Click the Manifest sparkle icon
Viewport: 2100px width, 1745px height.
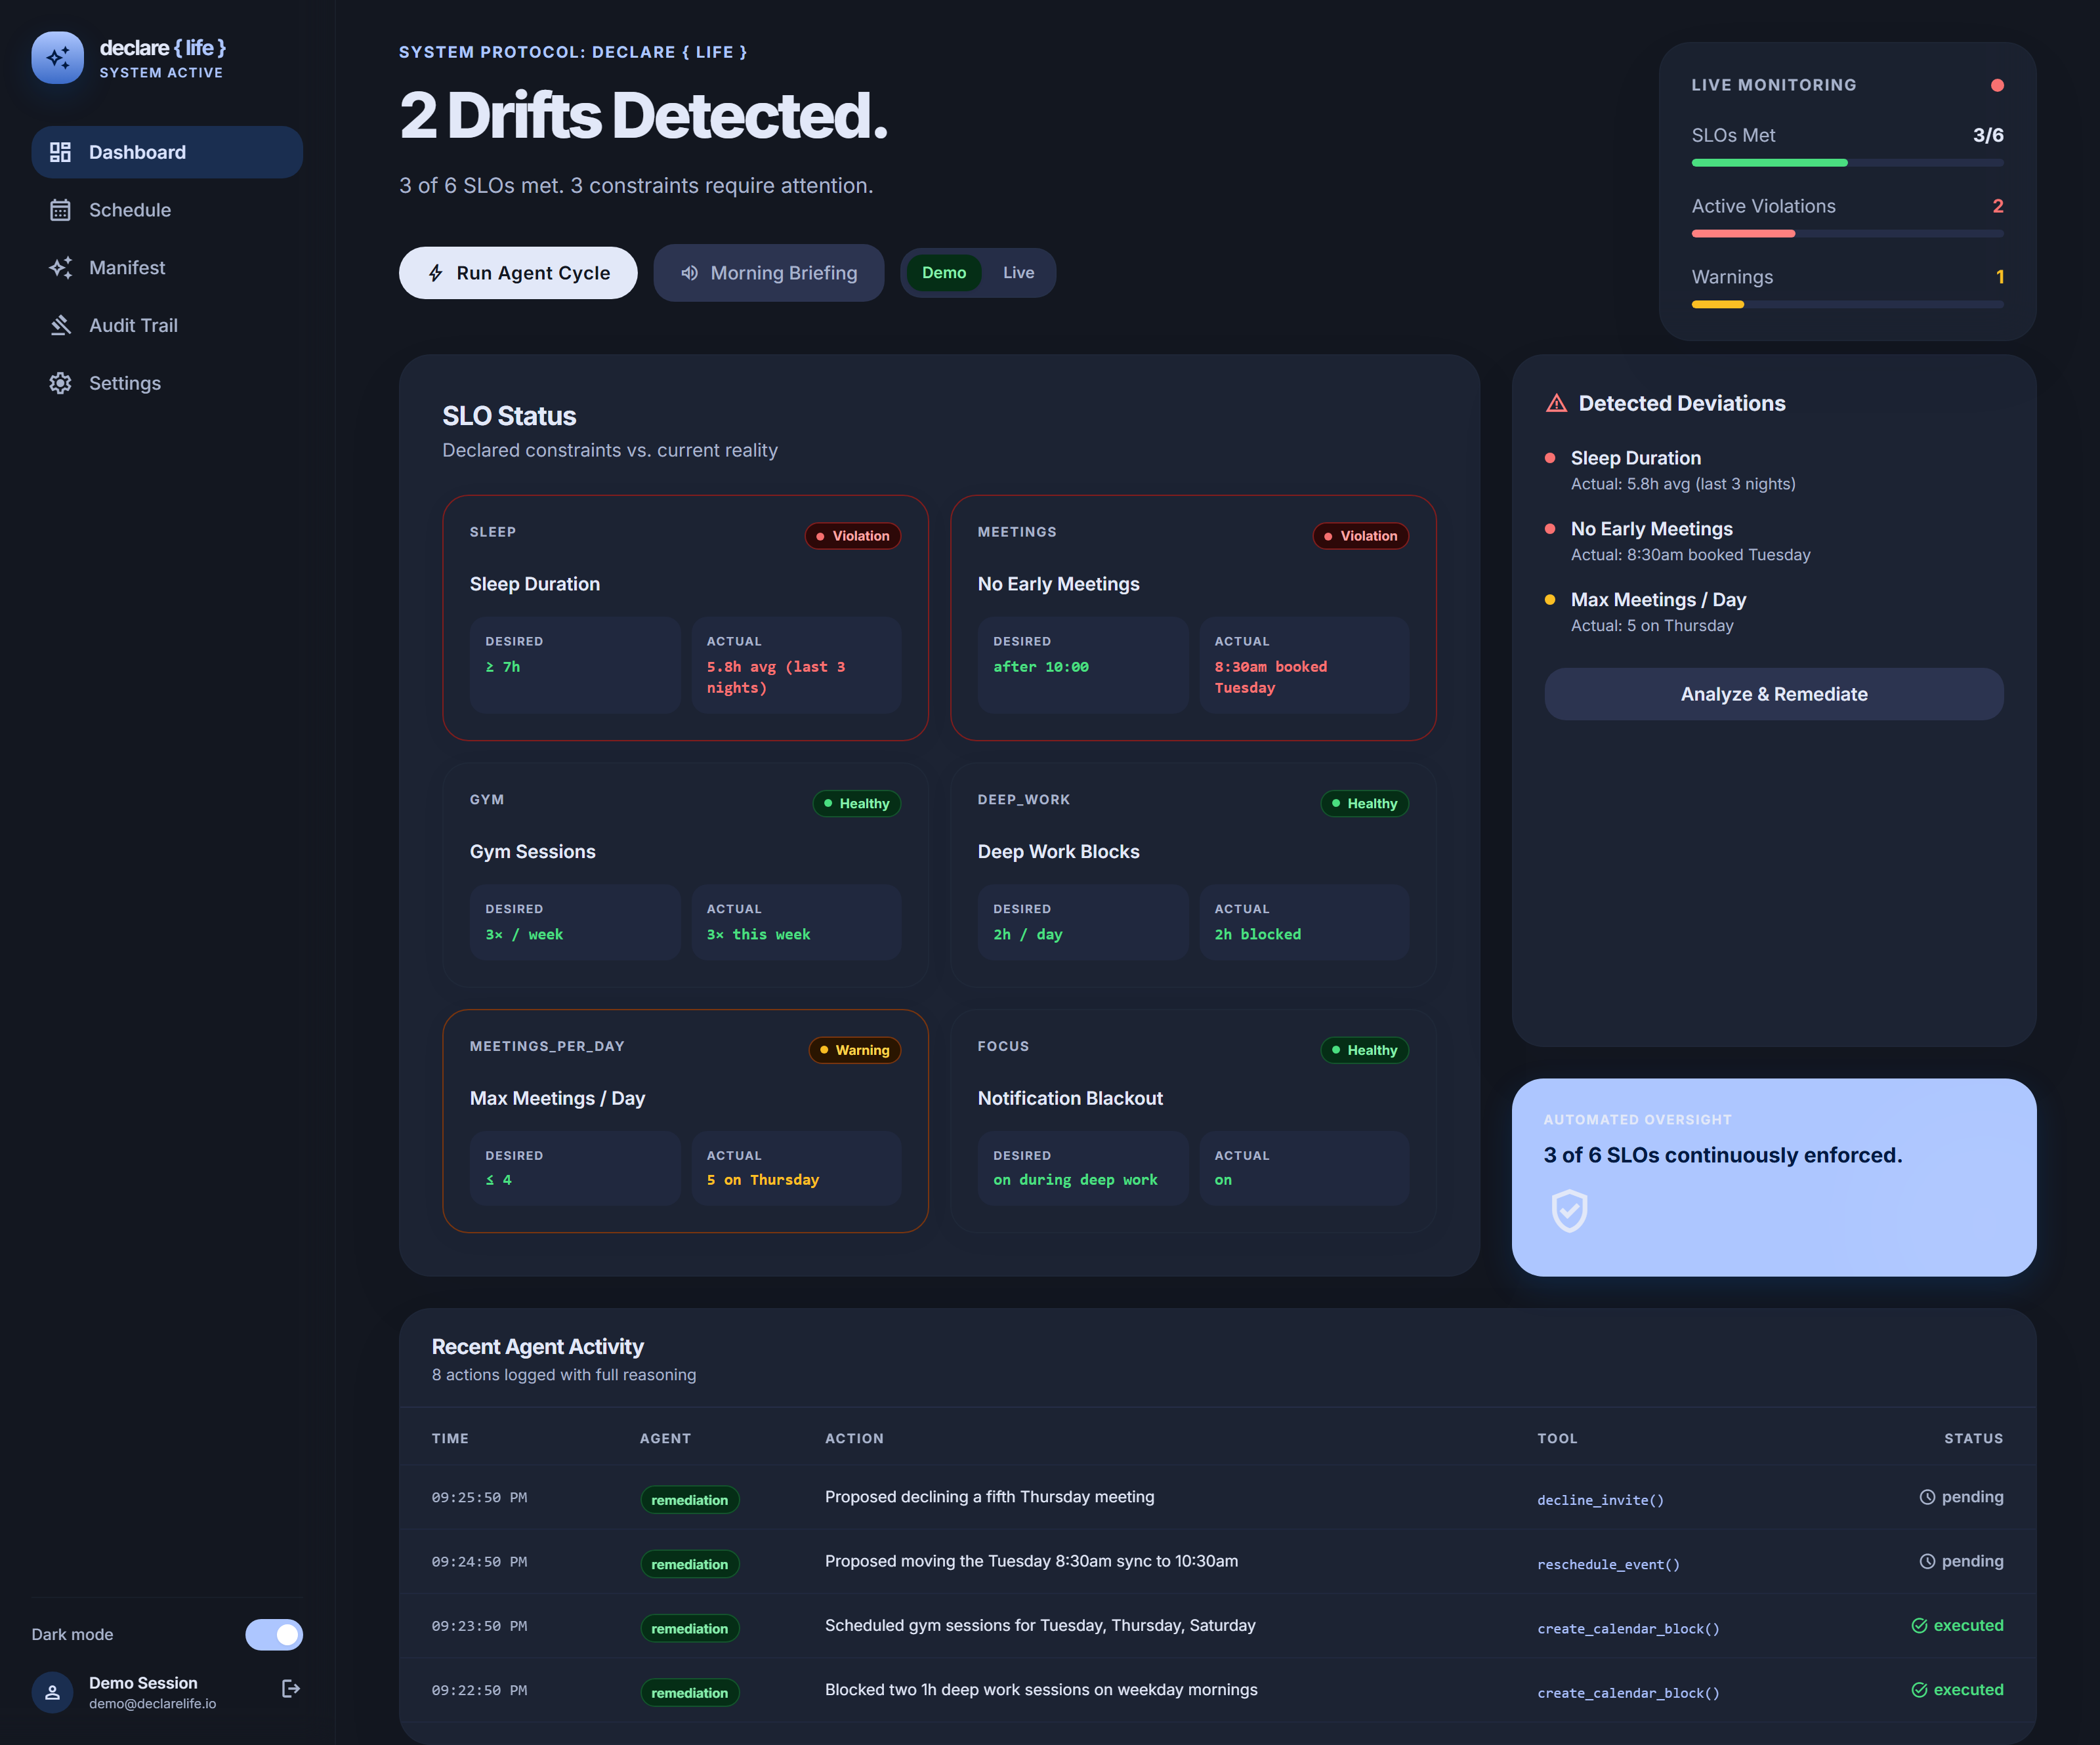click(x=60, y=268)
